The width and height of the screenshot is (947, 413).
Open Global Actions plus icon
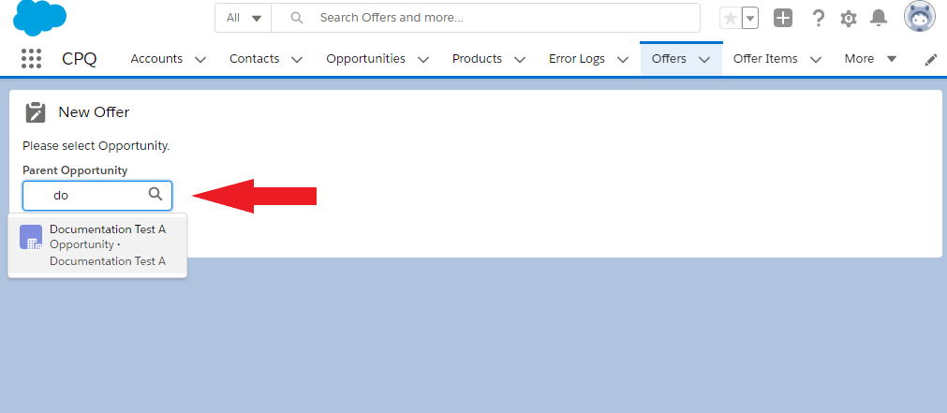point(783,18)
